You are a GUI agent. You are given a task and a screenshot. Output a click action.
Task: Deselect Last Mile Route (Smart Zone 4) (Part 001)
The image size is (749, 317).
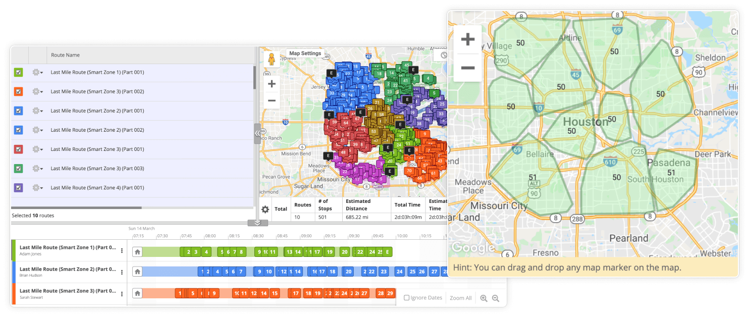(x=18, y=187)
